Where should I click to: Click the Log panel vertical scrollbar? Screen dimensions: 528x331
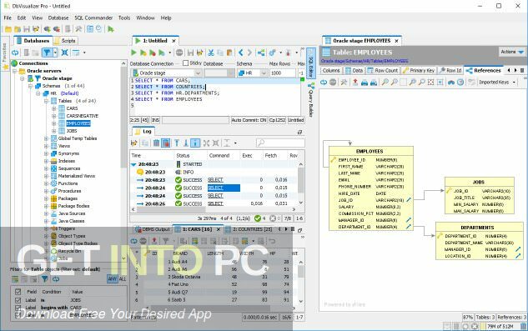coord(301,183)
